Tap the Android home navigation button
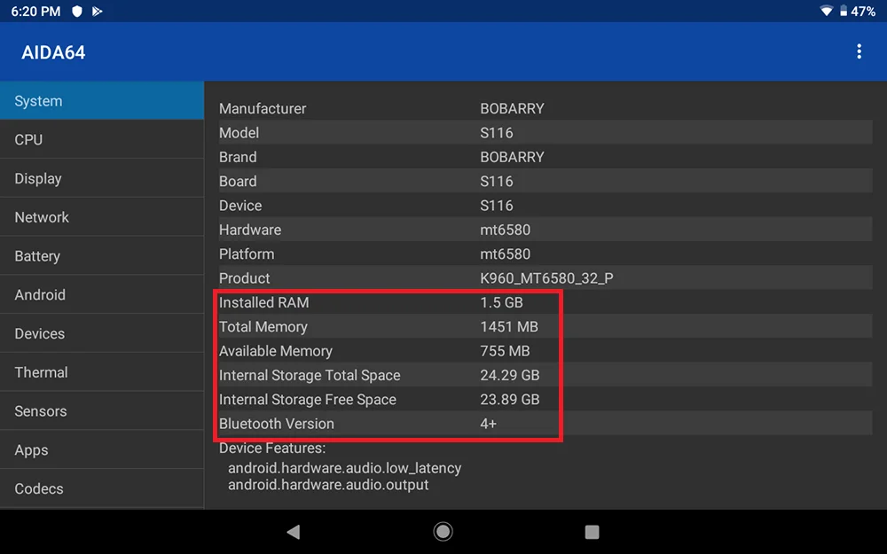 pos(443,531)
